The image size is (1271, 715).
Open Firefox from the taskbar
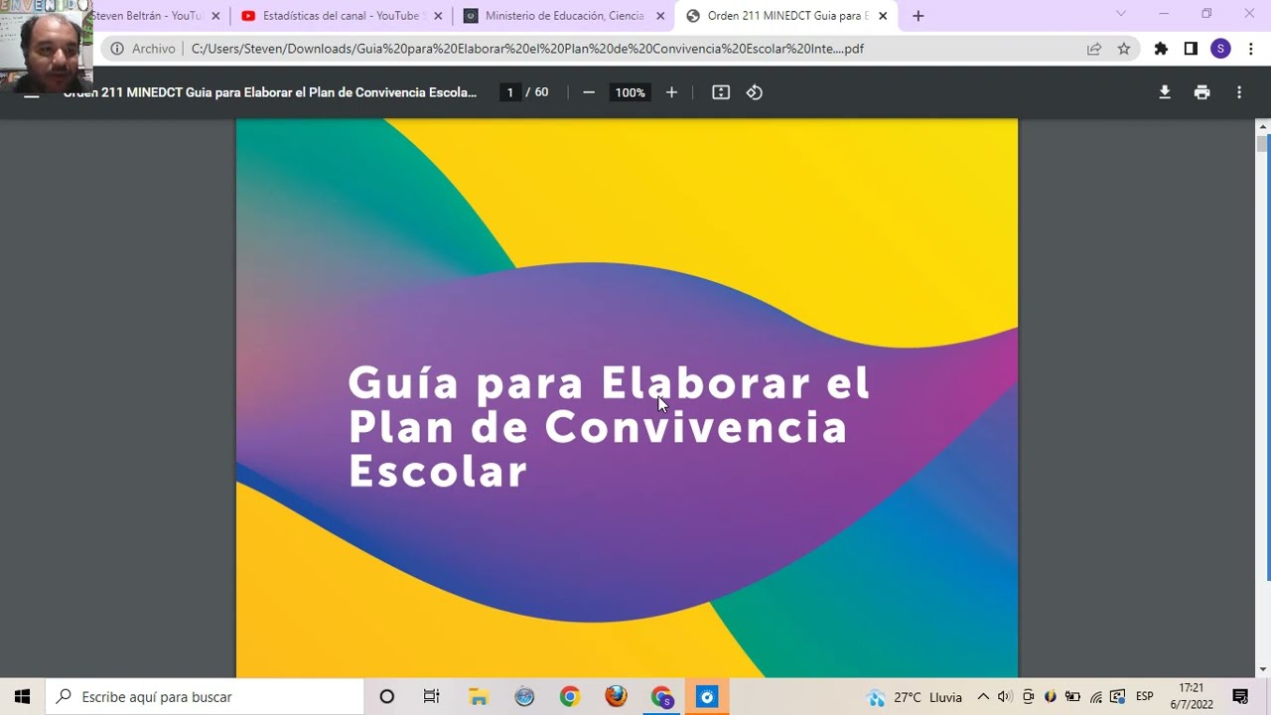[616, 697]
